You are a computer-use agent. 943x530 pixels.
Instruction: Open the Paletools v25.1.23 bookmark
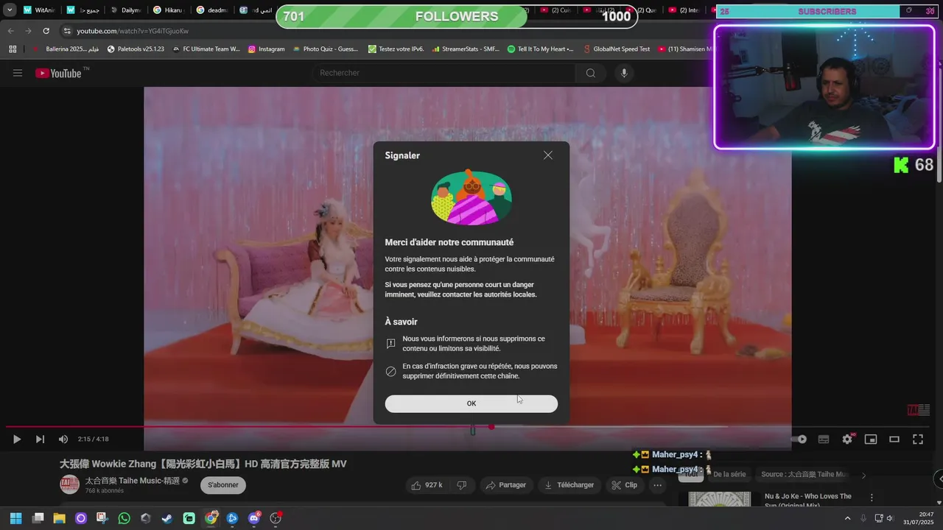click(136, 49)
